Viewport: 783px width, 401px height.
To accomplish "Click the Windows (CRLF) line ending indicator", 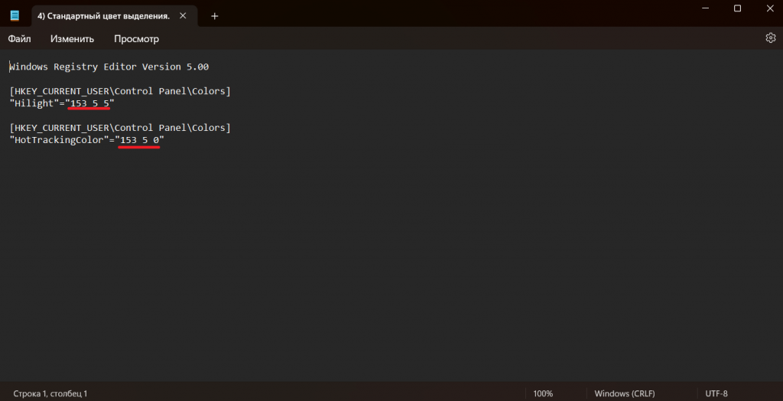I will point(622,393).
